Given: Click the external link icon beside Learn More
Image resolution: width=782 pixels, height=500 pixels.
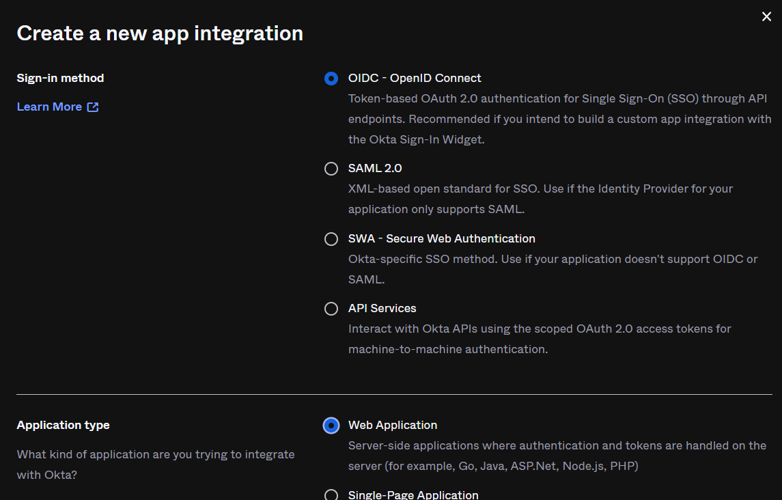Looking at the screenshot, I should tap(93, 107).
